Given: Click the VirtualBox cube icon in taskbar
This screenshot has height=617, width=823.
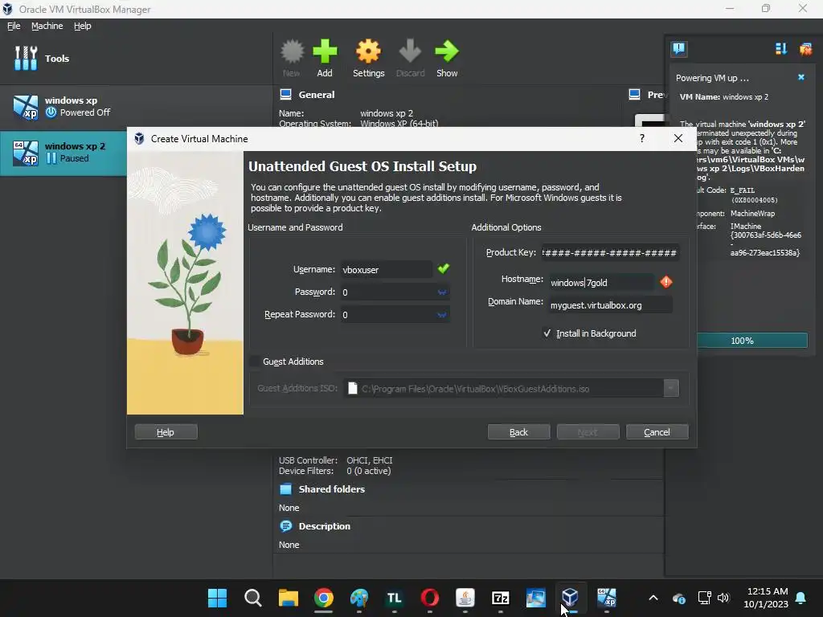Looking at the screenshot, I should click(x=571, y=598).
